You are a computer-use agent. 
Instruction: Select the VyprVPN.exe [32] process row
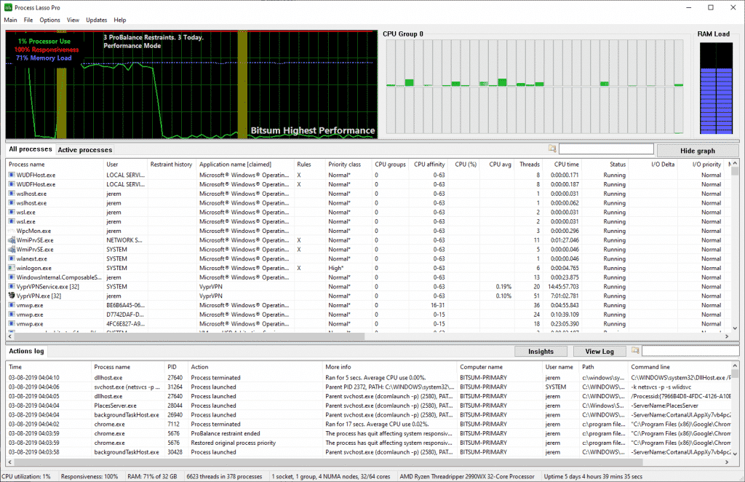tap(369, 296)
